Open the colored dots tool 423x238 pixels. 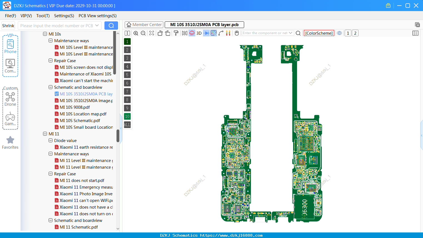(x=228, y=33)
